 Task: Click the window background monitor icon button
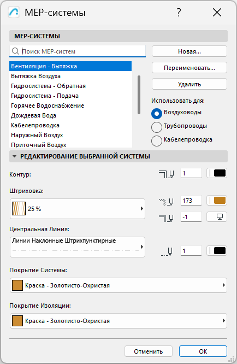point(217,217)
